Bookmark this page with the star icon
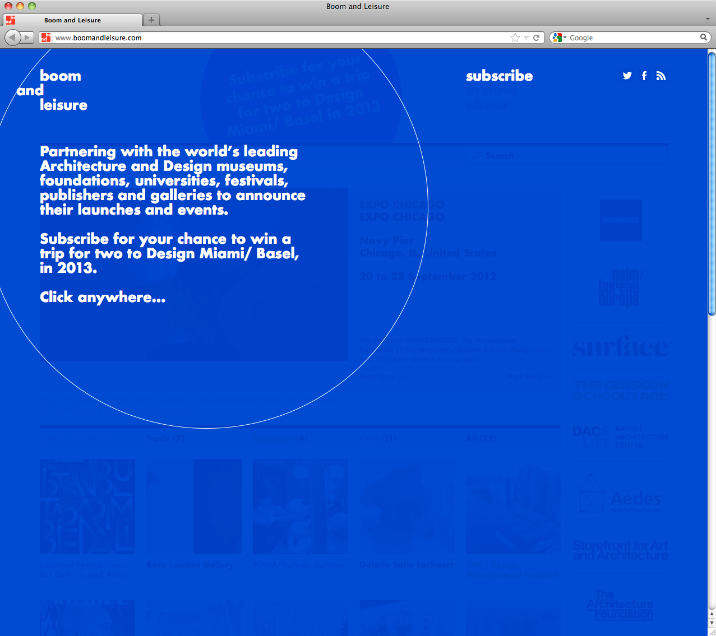The width and height of the screenshot is (716, 636). (515, 38)
